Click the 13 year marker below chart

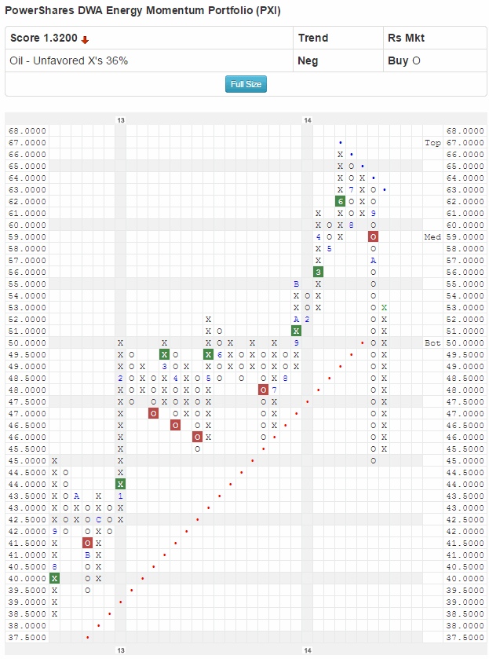tap(120, 650)
